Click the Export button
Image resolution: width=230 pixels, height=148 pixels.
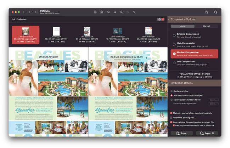(x=181, y=133)
